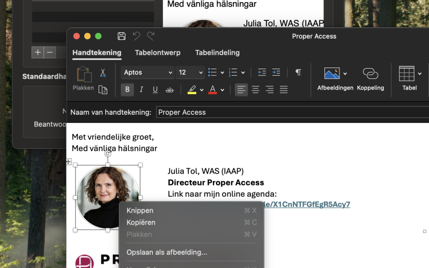Open the Tabelindeling tab
This screenshot has height=268, width=429.
217,53
